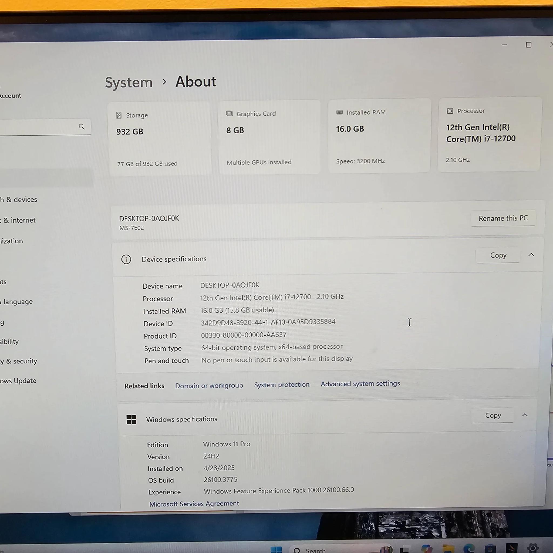Click 'Speed: 3200 MHz' text
Viewport: 553px width, 553px height.
click(x=360, y=161)
